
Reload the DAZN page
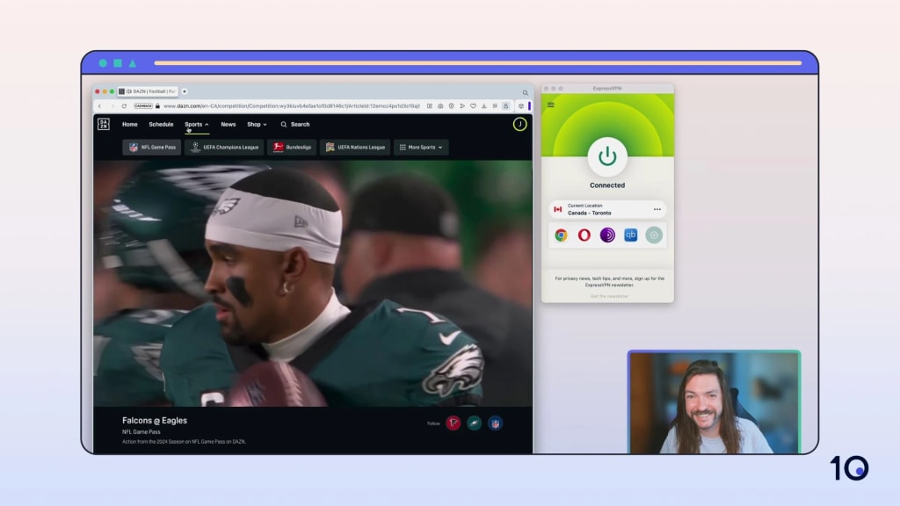pyautogui.click(x=124, y=106)
